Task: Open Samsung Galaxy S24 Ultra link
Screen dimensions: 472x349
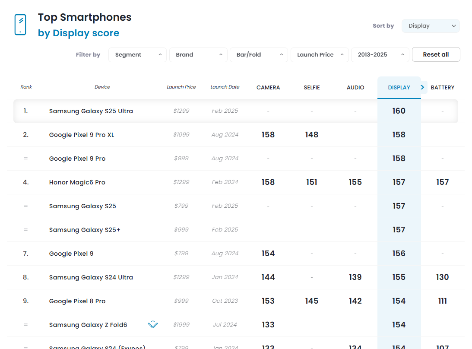Action: [x=91, y=277]
